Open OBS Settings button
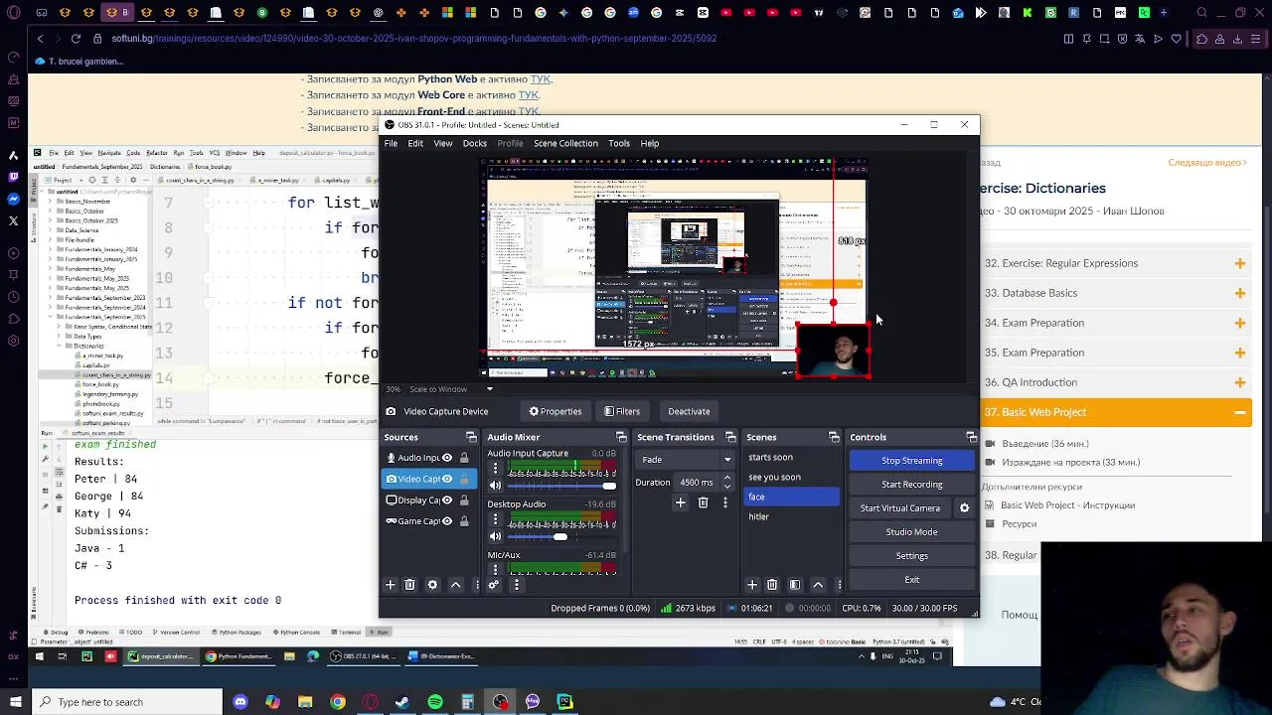The height and width of the screenshot is (715, 1272). pos(912,556)
